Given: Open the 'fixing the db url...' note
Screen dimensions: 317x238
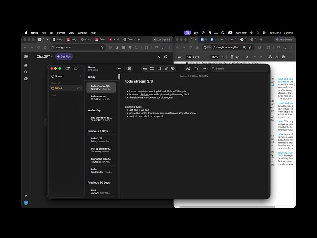Looking at the screenshot, I should pyautogui.click(x=101, y=160).
